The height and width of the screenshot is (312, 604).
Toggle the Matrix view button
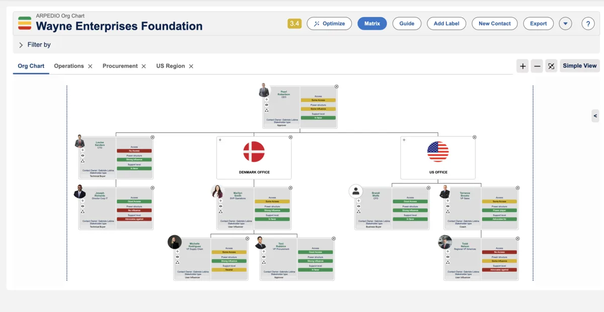click(x=372, y=23)
